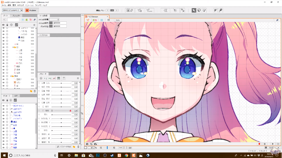Click the add two keys icon in parameter panel

pos(45,78)
